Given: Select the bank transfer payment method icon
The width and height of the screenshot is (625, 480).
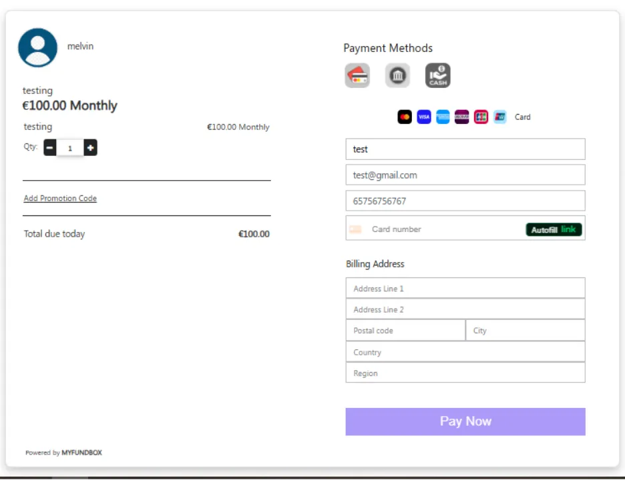Looking at the screenshot, I should pos(397,75).
